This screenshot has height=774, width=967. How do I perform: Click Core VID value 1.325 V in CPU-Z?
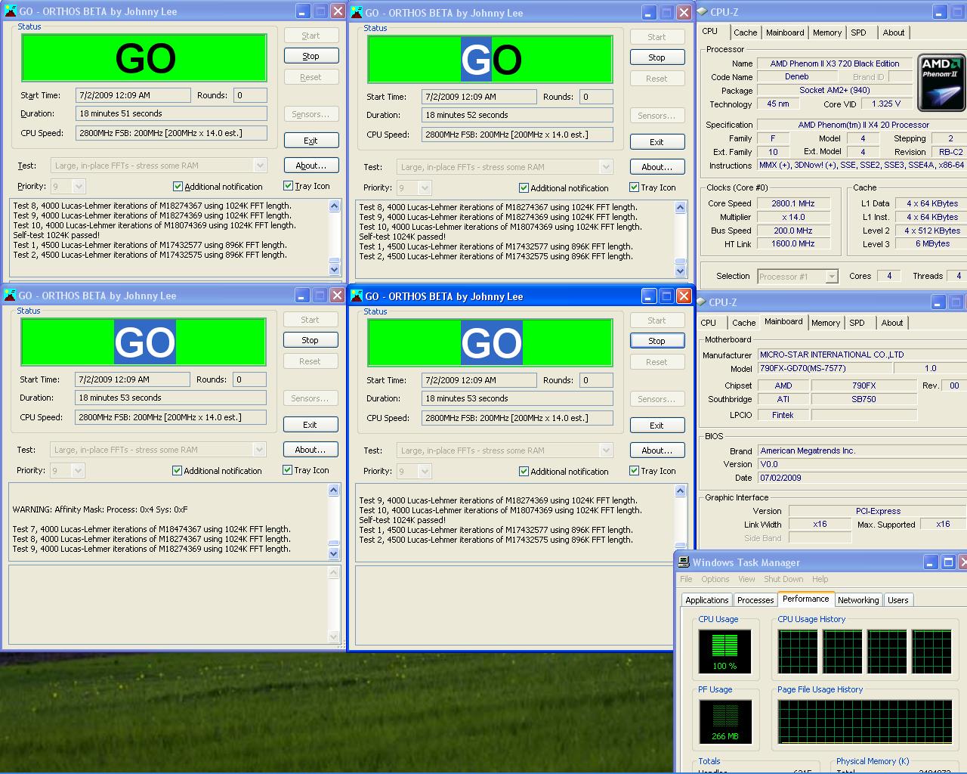coord(886,104)
